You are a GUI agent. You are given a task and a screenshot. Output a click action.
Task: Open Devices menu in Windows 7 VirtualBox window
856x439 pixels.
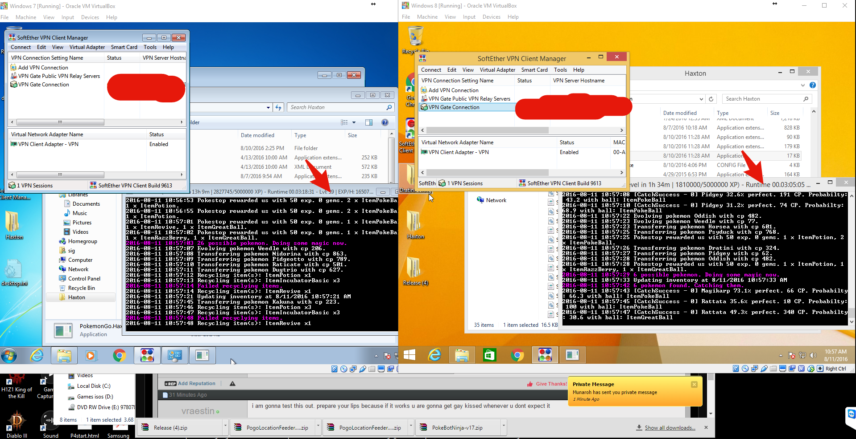[90, 17]
